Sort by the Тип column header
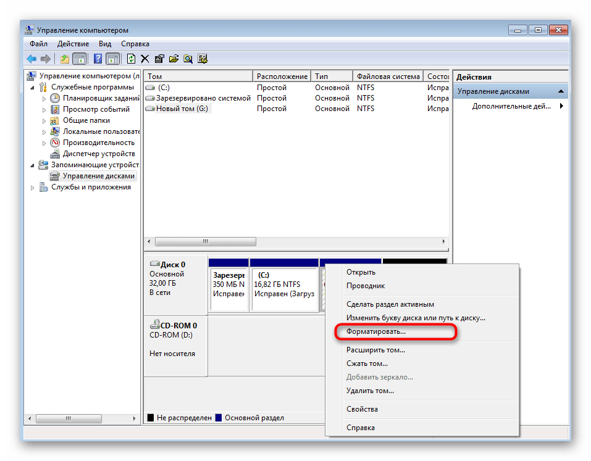The width and height of the screenshot is (591, 461). pos(332,76)
